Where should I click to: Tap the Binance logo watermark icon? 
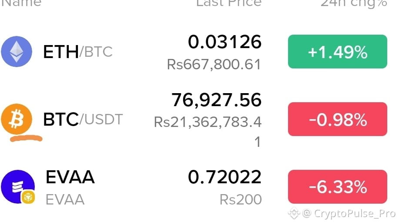(294, 213)
